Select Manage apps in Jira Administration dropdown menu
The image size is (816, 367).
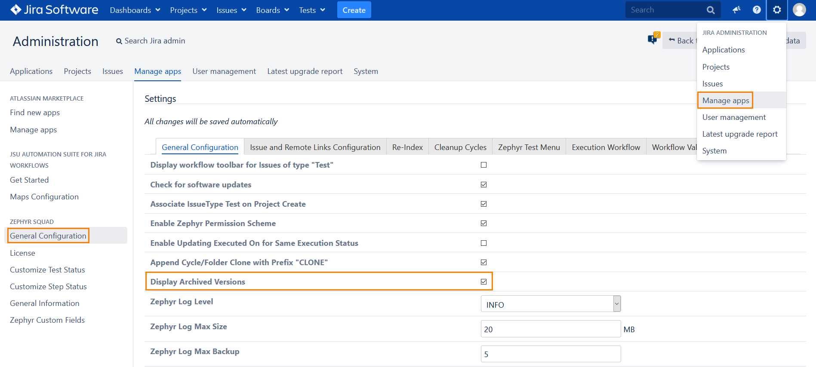[742, 101]
